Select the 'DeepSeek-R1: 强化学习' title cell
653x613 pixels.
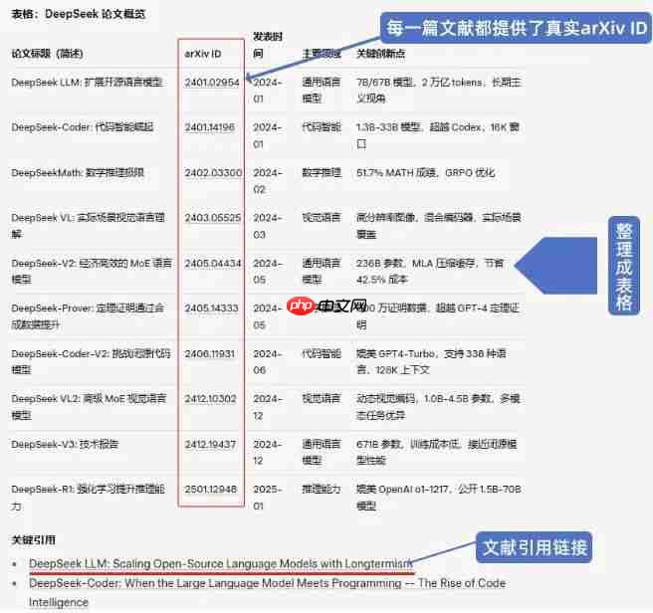point(88,498)
